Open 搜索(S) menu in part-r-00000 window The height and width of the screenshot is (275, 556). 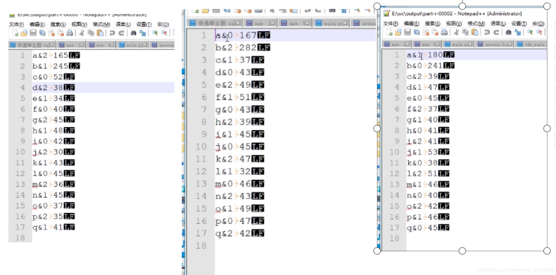point(58,24)
